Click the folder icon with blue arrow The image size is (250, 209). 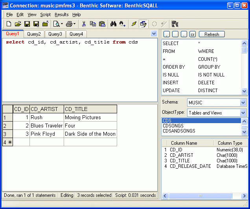click(46, 24)
